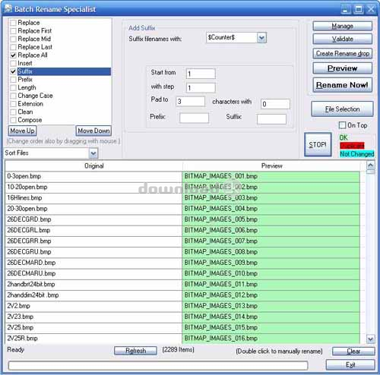Select the Suffix rule in list
380x375 pixels.
(x=64, y=71)
